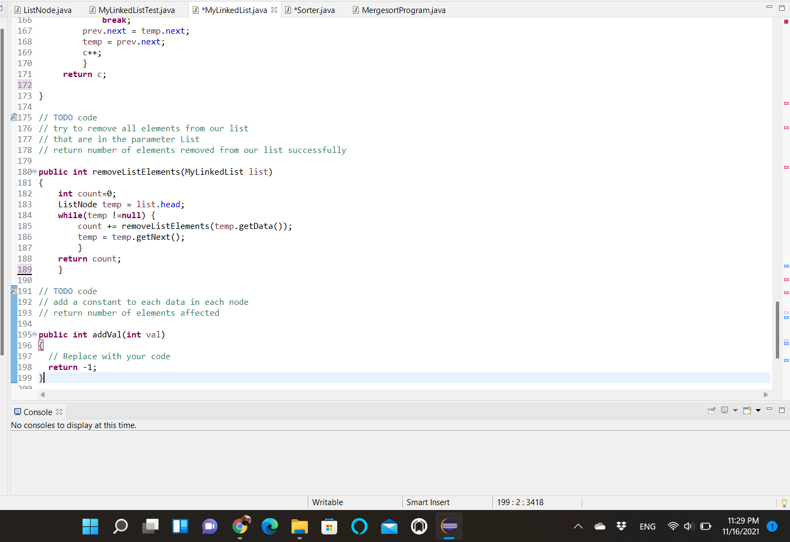Click the horizontal scrollbar left arrow

42,394
